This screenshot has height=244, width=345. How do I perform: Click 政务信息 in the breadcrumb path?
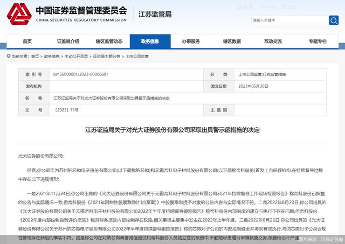pos(52,57)
